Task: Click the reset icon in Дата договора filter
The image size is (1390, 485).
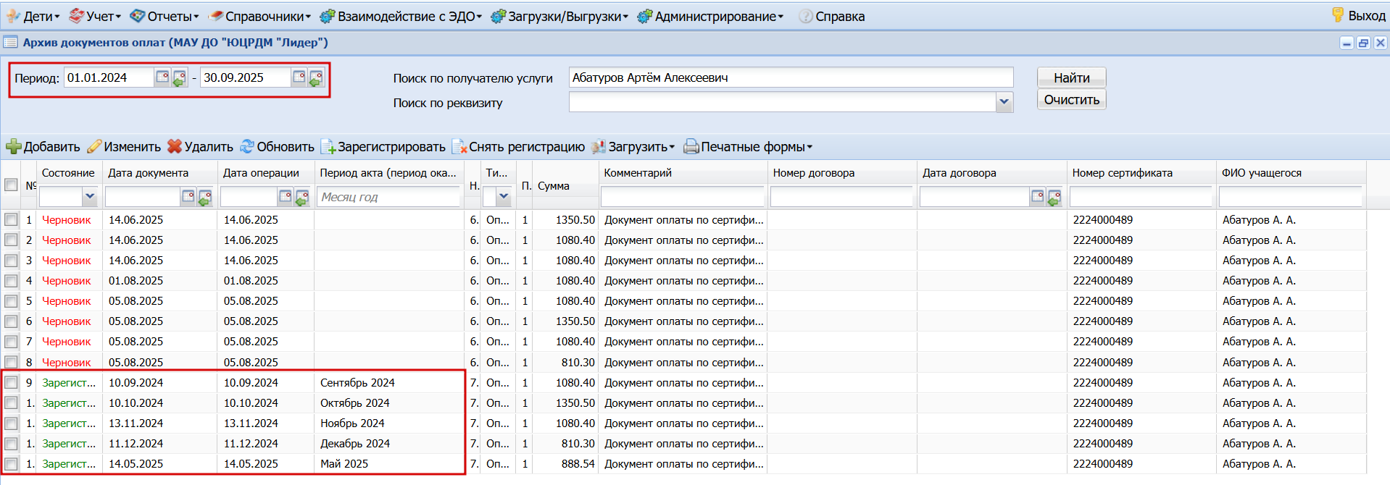Action: [1054, 196]
